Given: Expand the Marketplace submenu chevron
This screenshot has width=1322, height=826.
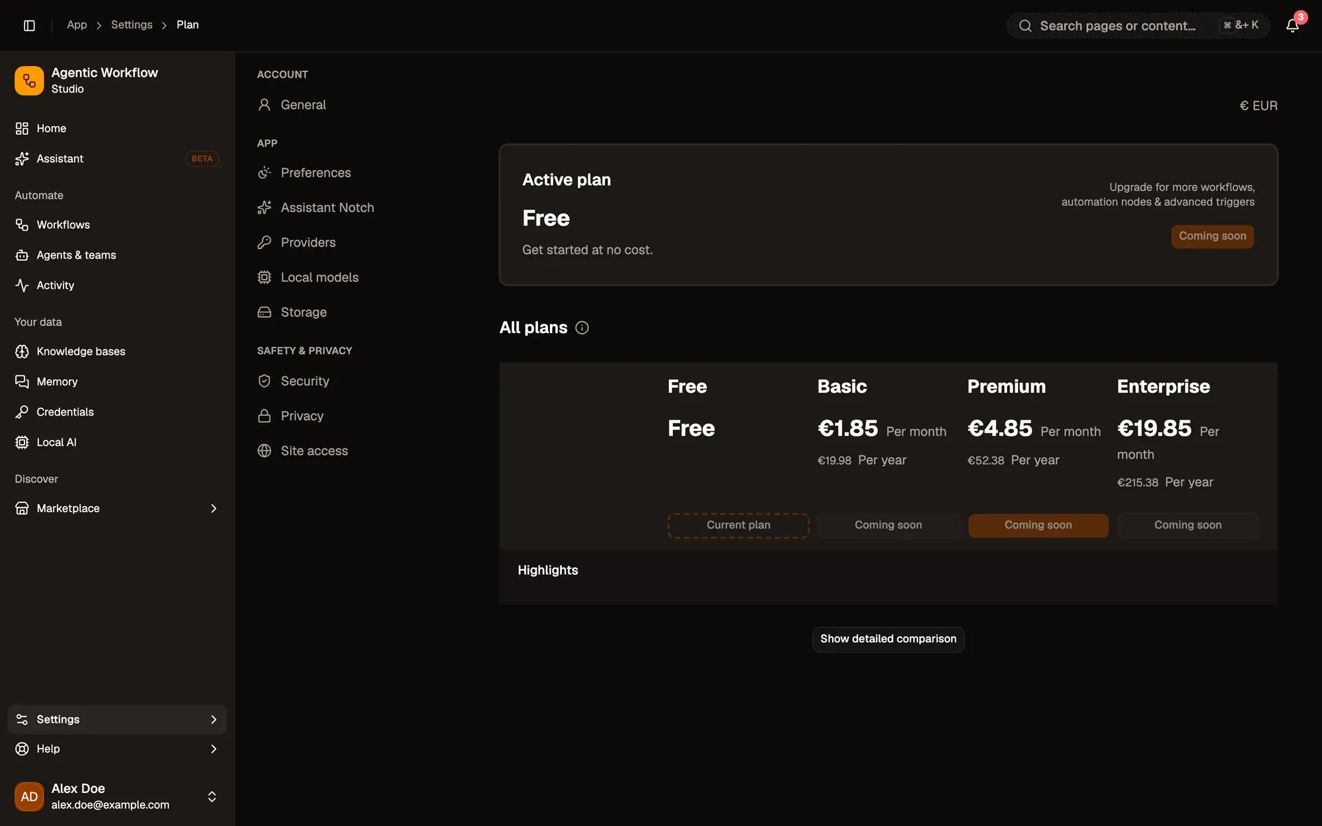Looking at the screenshot, I should pos(214,508).
